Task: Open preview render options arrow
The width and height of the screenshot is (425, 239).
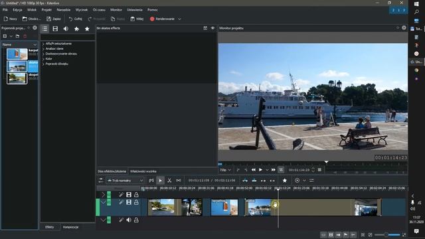Action: [304, 181]
